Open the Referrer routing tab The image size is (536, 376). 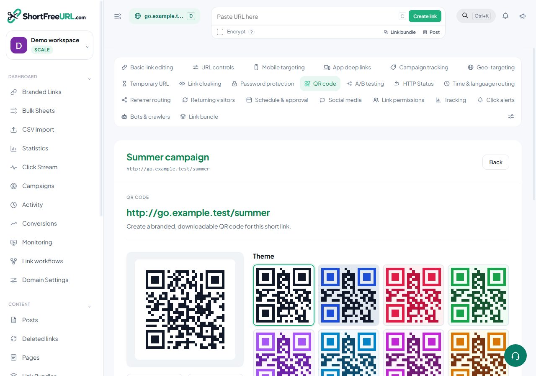(146, 100)
